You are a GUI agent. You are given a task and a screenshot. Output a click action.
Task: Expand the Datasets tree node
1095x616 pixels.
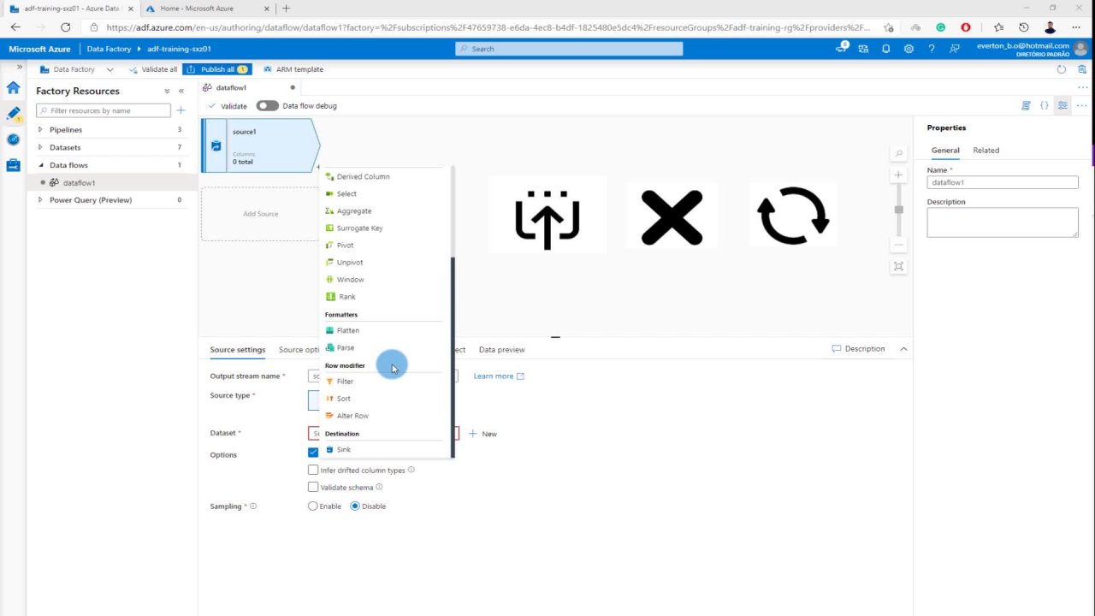(40, 147)
